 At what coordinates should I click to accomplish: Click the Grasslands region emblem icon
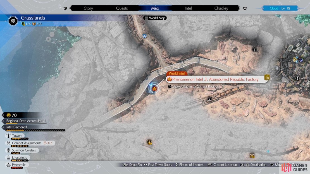coord(13,21)
